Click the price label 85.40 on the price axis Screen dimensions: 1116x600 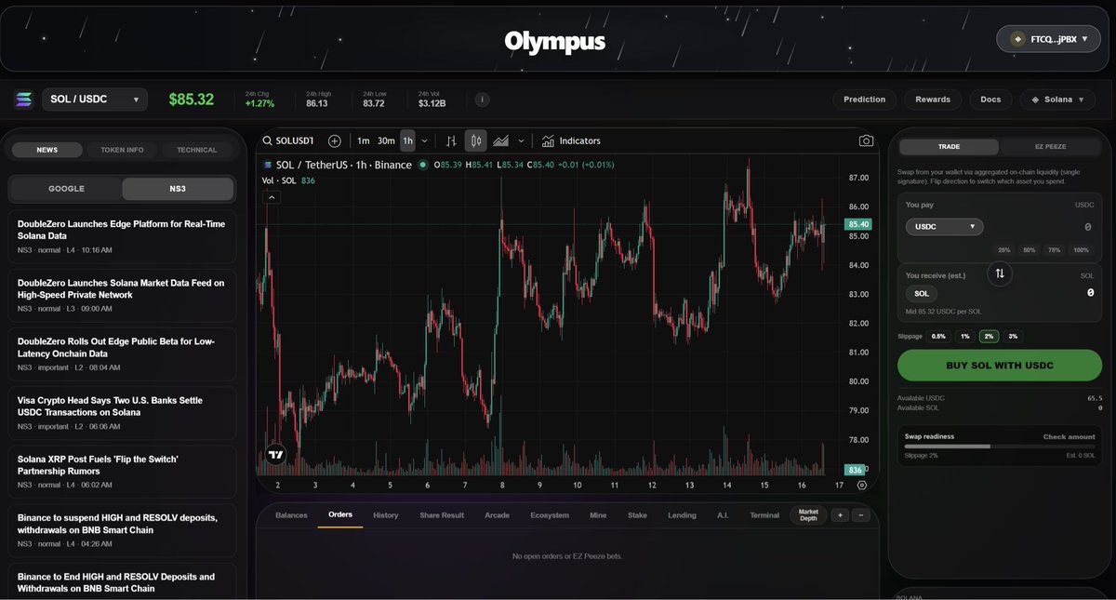858,224
